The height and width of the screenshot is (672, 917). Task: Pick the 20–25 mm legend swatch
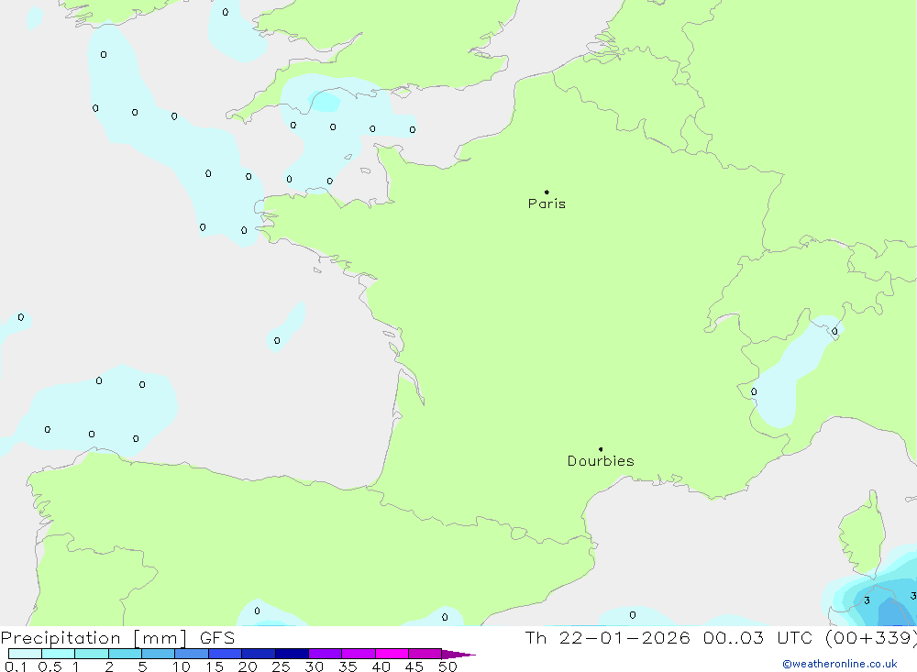pos(259,654)
